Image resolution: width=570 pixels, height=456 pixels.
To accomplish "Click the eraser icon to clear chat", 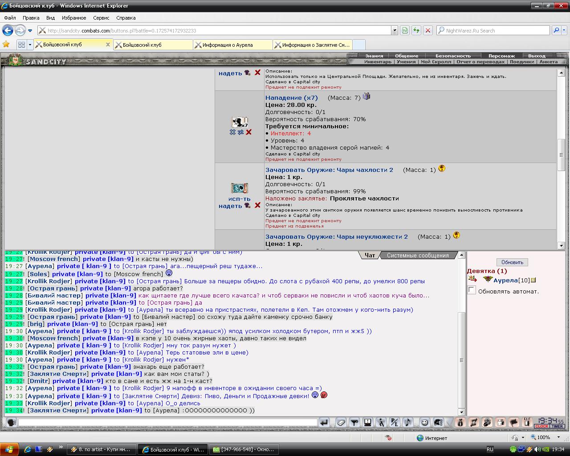I will pos(341,422).
